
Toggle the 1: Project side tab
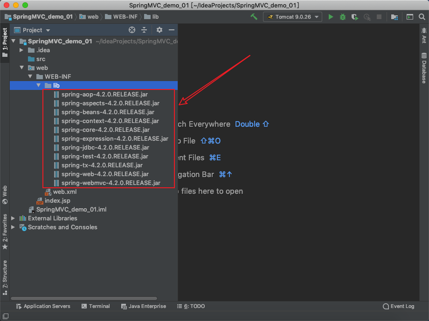pyautogui.click(x=5, y=43)
